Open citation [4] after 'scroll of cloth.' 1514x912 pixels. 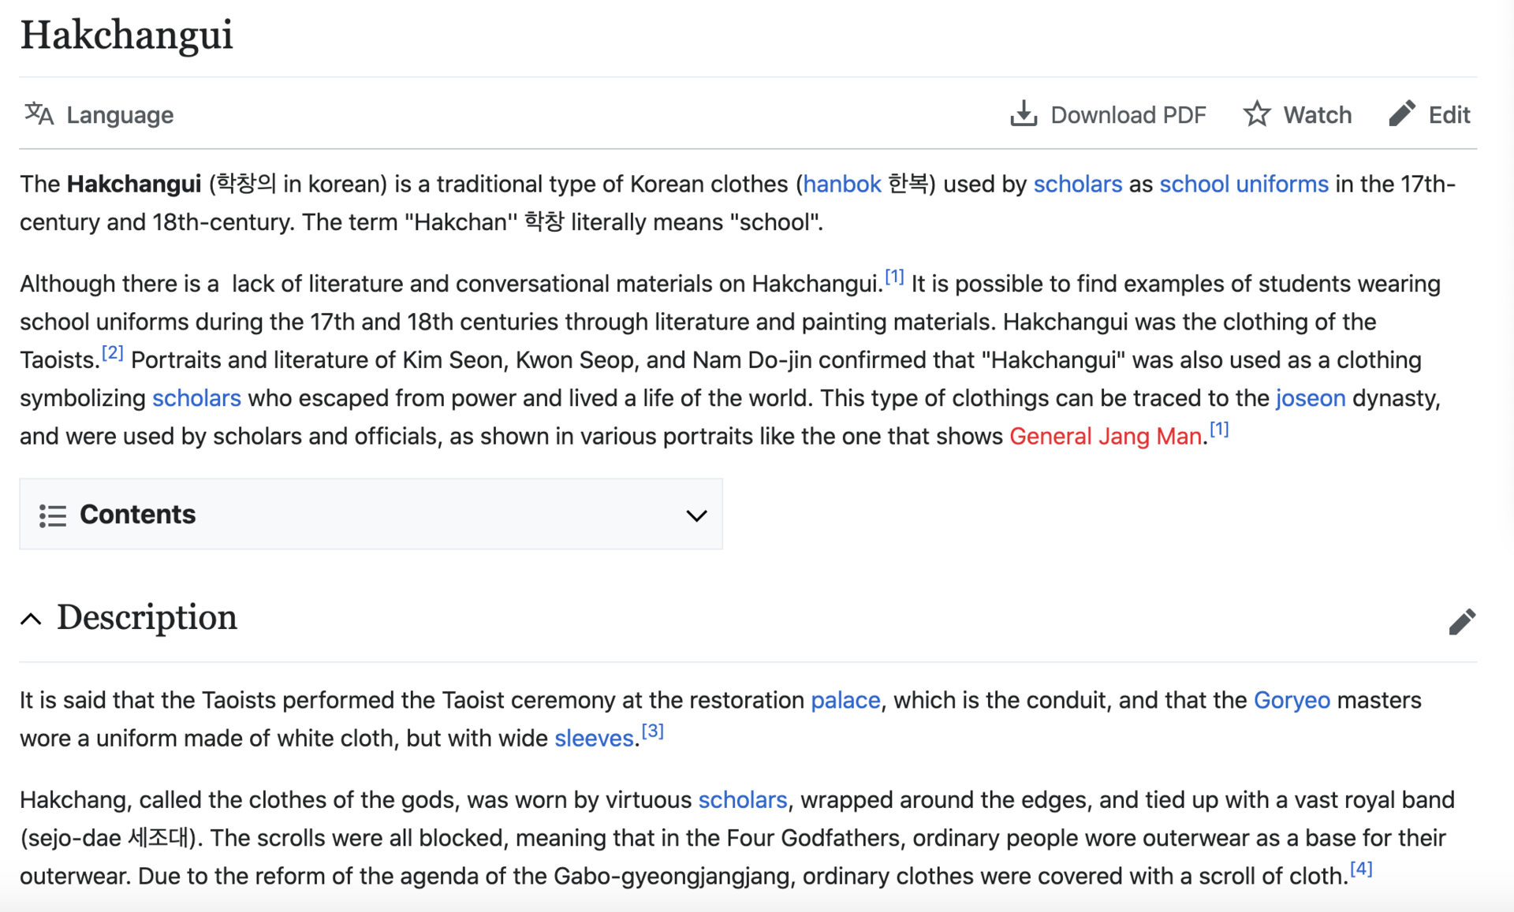click(1361, 869)
